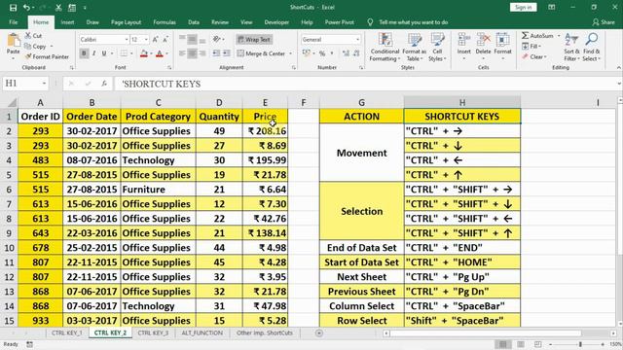The height and width of the screenshot is (350, 623).
Task: Apply percent style format
Action: (322, 53)
